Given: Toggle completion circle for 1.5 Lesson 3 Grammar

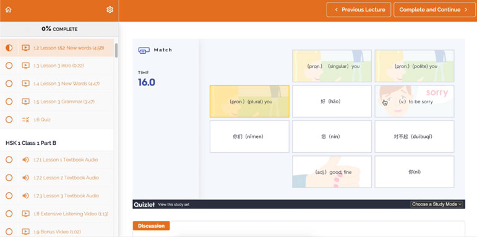Looking at the screenshot, I should pos(9,101).
